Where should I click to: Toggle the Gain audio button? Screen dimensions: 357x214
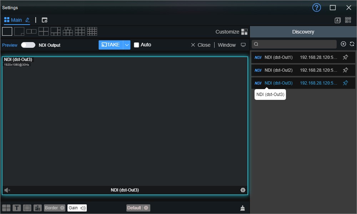tap(77, 208)
